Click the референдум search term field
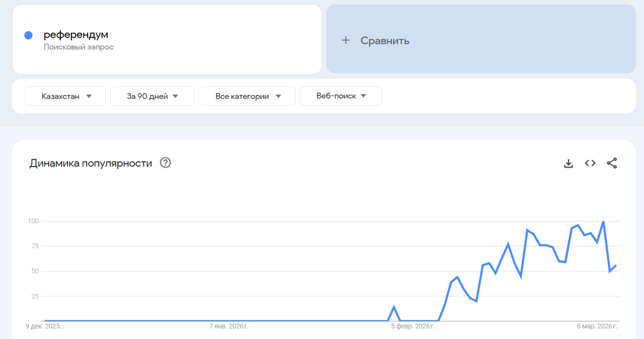 coord(76,34)
